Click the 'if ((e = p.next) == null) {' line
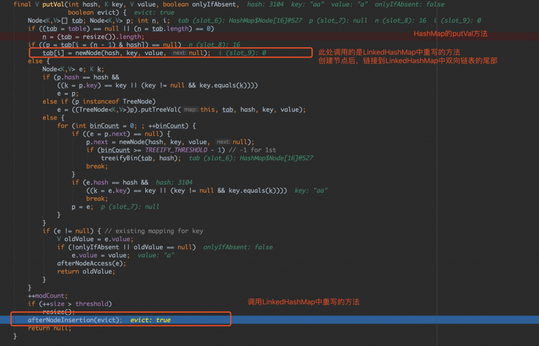539x346 pixels. [x=121, y=134]
